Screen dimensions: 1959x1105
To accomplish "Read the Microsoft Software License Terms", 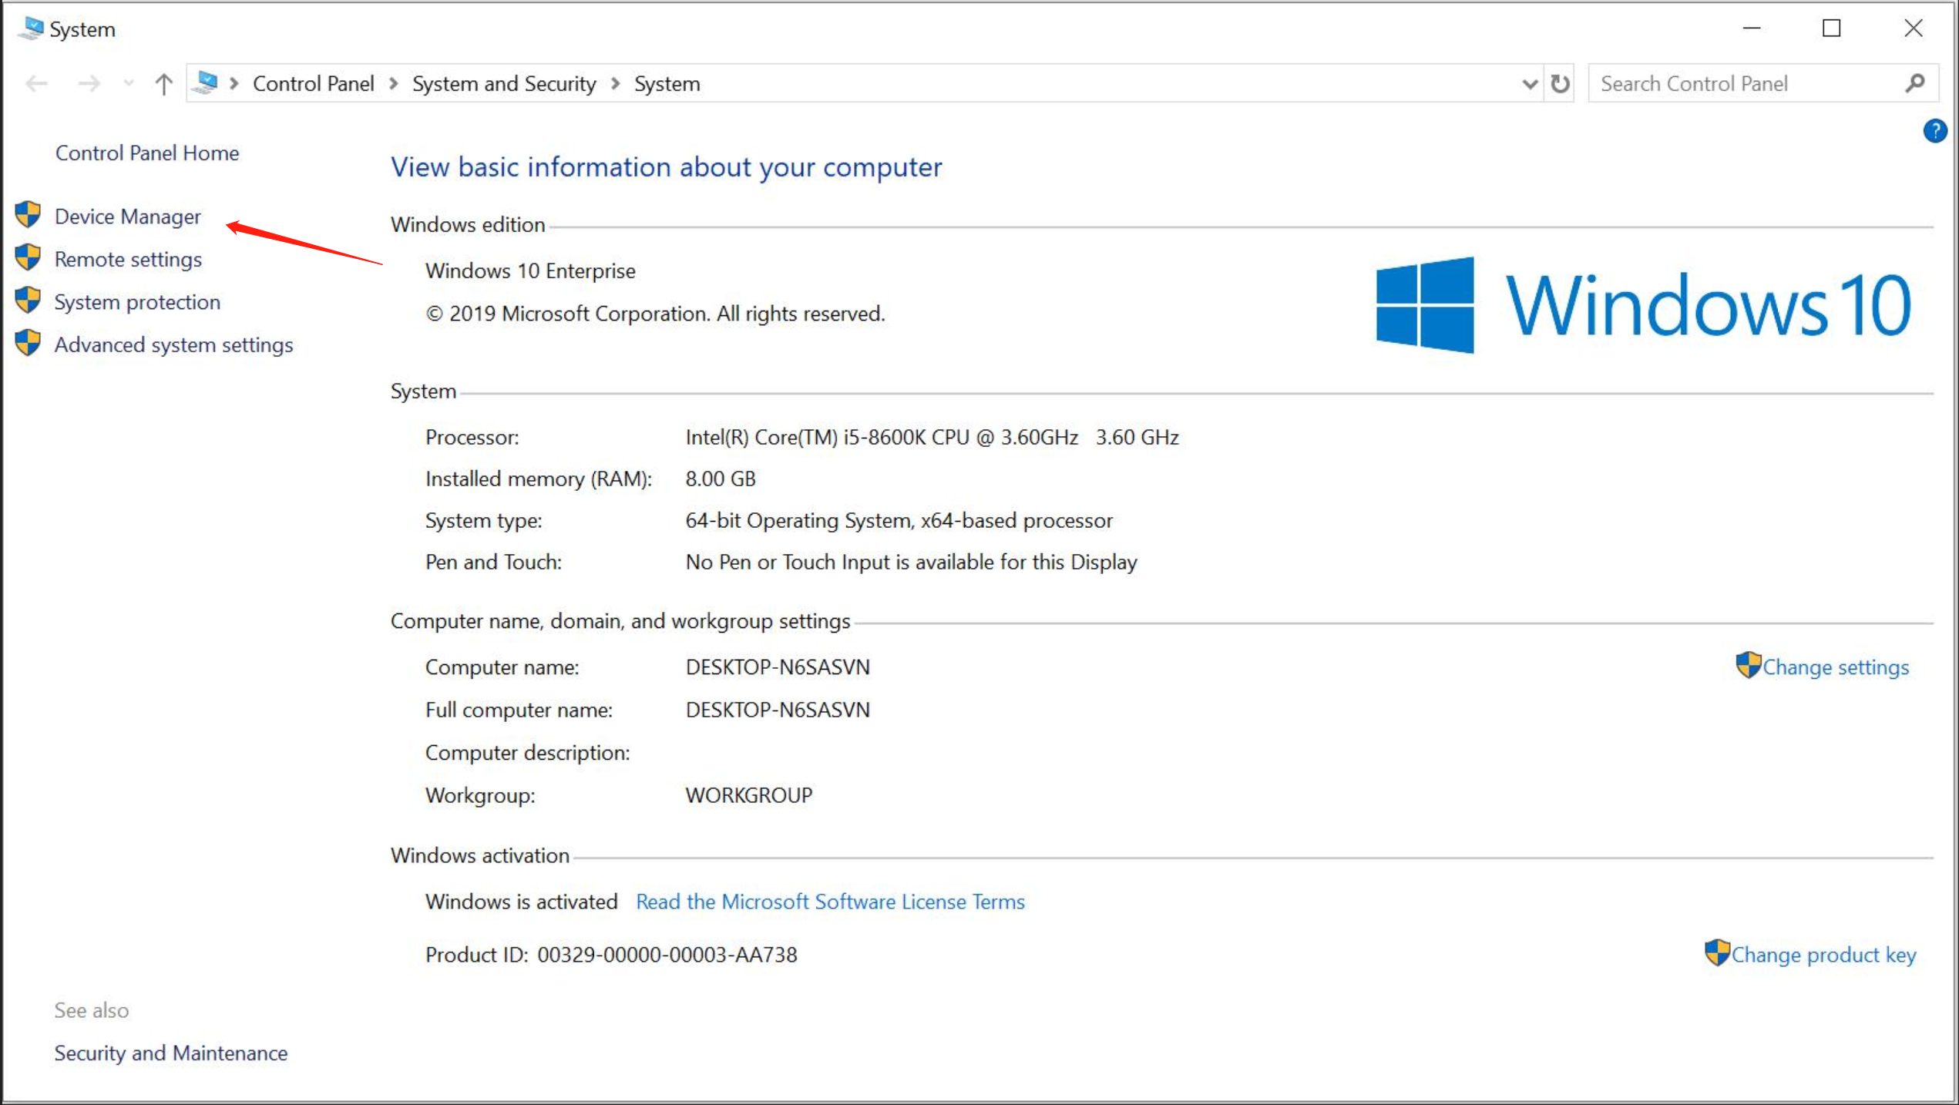I will (x=830, y=902).
